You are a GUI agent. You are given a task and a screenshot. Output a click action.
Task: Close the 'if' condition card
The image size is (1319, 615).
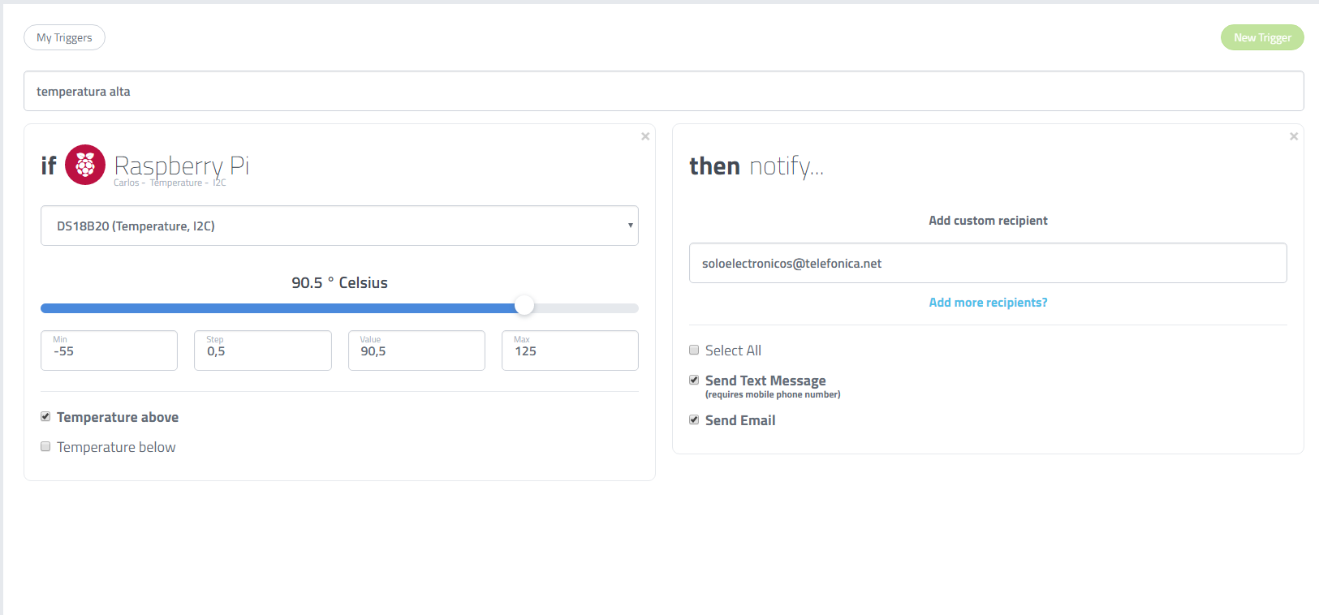tap(645, 136)
